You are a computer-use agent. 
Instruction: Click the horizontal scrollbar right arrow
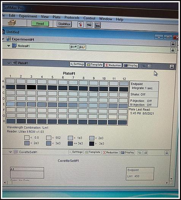(x=167, y=183)
